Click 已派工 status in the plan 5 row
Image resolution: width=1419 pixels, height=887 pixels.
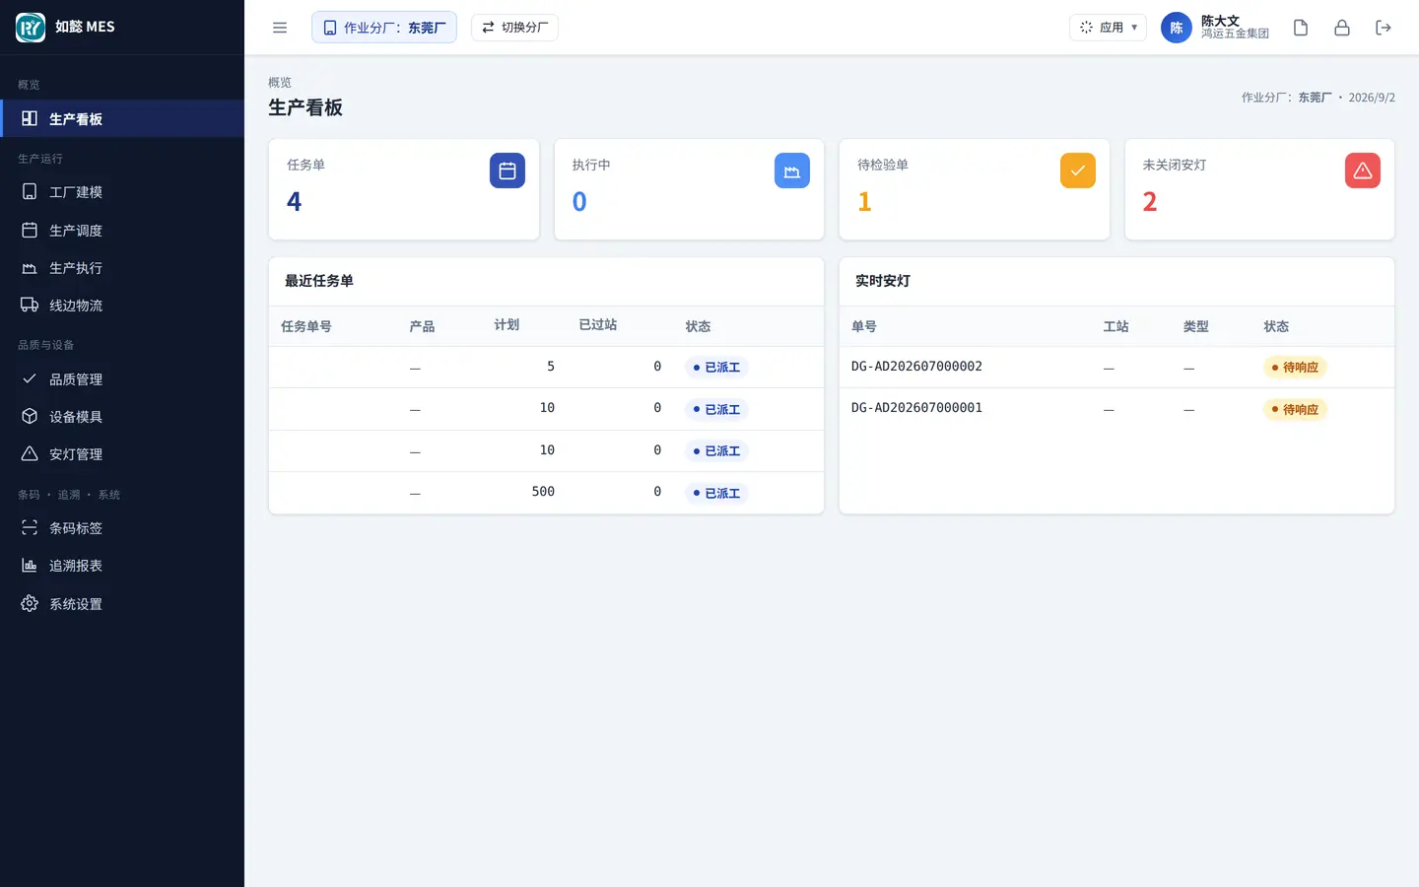(x=716, y=368)
